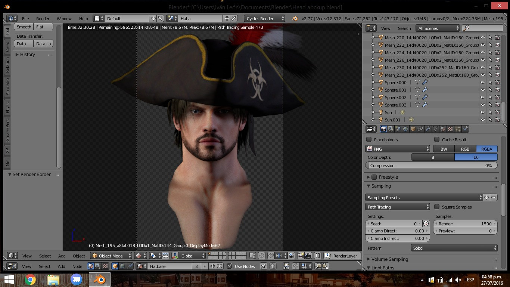
Task: Click the OpenGL render animation clapper icon
Action: coord(308,256)
